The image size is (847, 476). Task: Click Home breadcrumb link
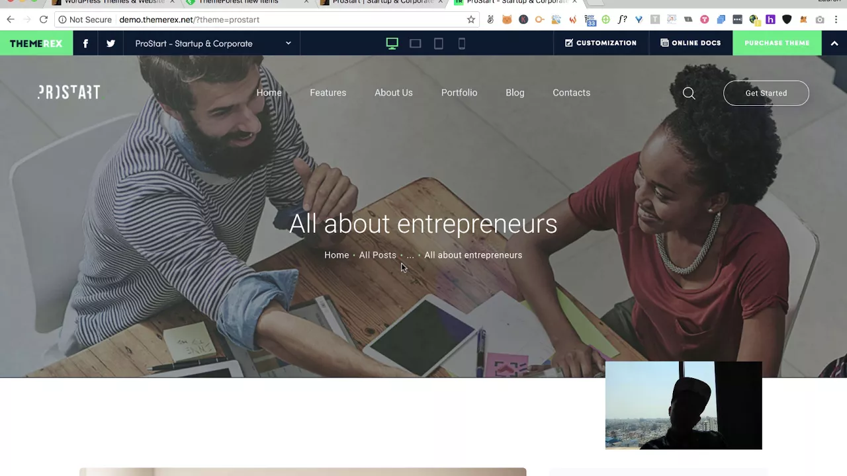click(x=336, y=255)
